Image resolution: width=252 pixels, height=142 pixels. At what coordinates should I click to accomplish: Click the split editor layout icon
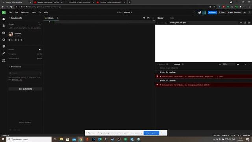pyautogui.click(x=144, y=18)
